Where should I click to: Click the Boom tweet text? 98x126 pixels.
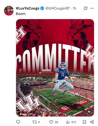pos(21,14)
